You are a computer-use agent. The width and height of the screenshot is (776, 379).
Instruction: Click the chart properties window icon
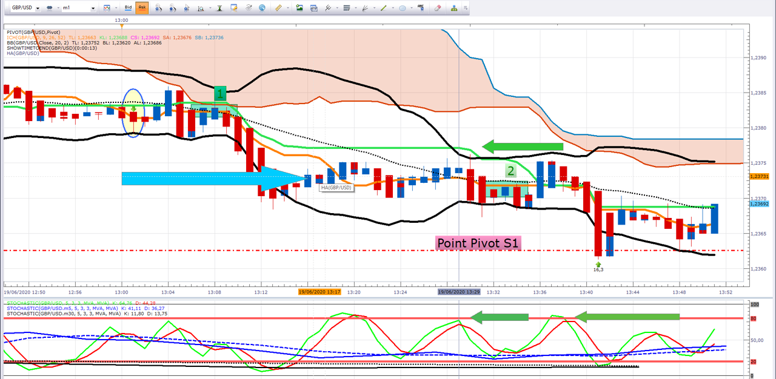pyautogui.click(x=233, y=8)
